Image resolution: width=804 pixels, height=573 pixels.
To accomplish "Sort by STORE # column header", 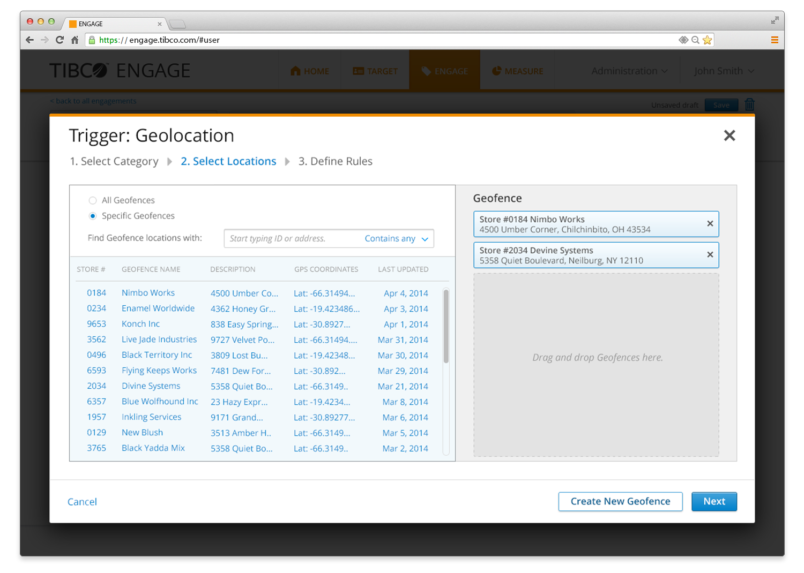I will 91,269.
